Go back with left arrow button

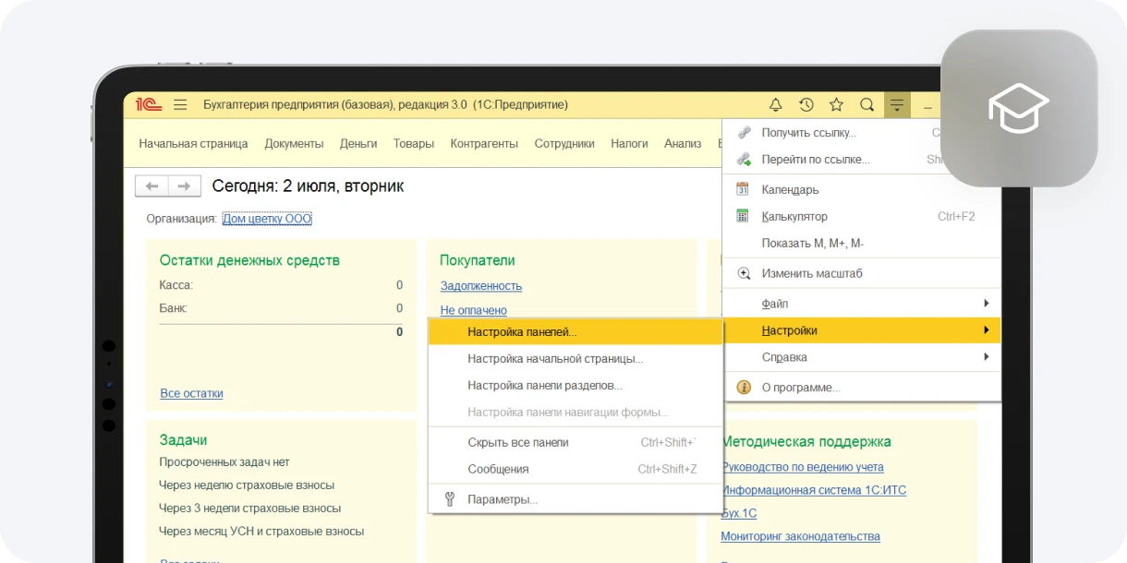coord(151,186)
